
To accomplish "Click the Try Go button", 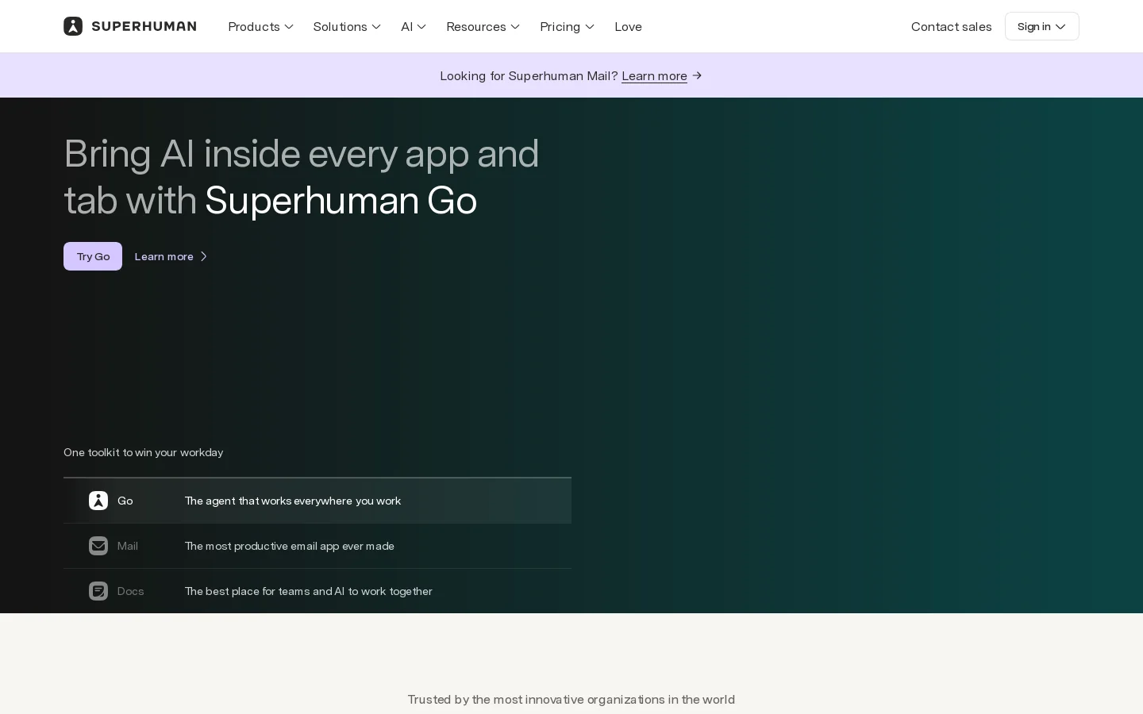I will click(x=93, y=256).
